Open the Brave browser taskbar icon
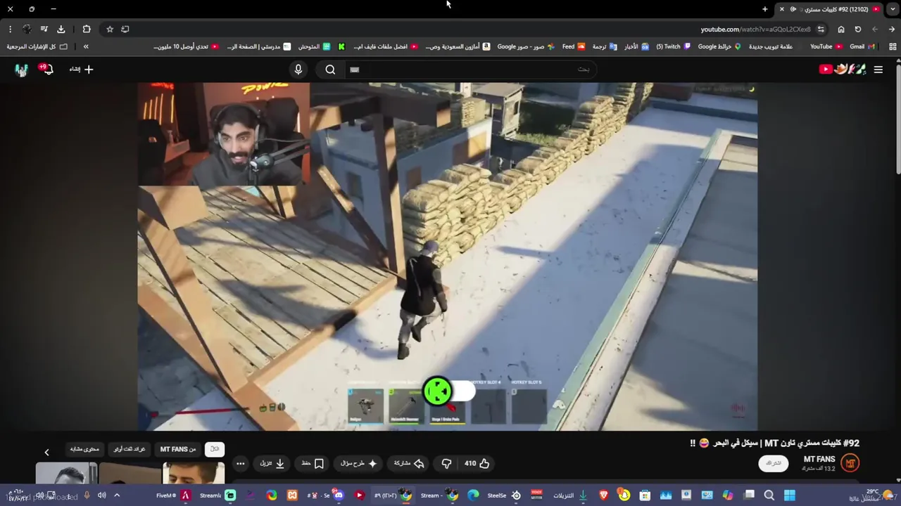 point(603,495)
